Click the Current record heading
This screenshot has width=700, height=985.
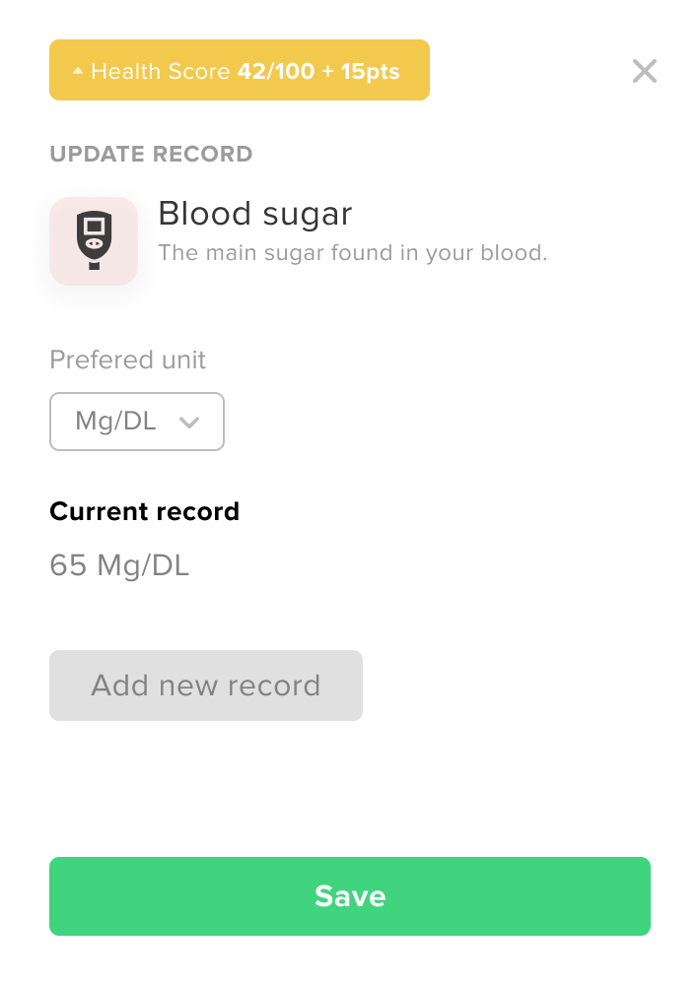(x=145, y=511)
